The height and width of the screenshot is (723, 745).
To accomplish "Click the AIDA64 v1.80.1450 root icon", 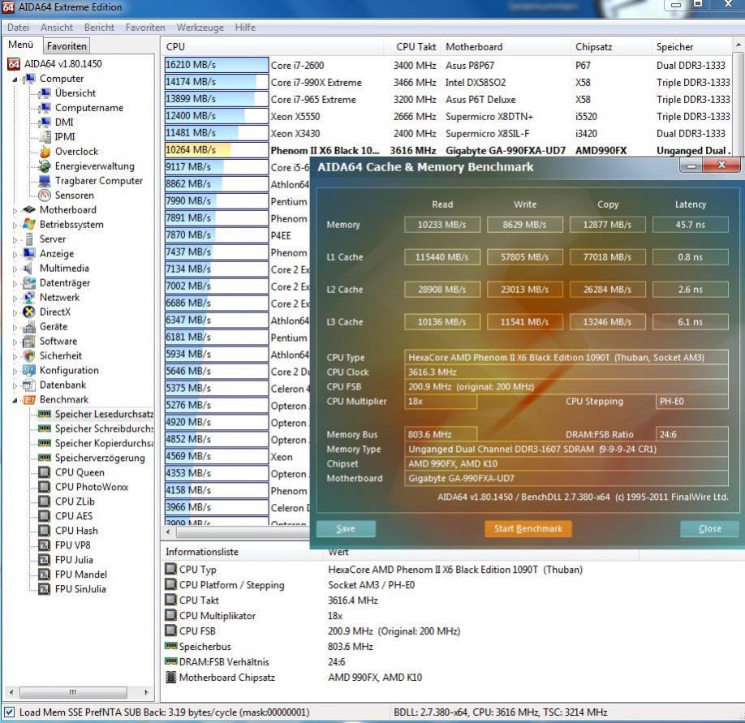I will [15, 64].
